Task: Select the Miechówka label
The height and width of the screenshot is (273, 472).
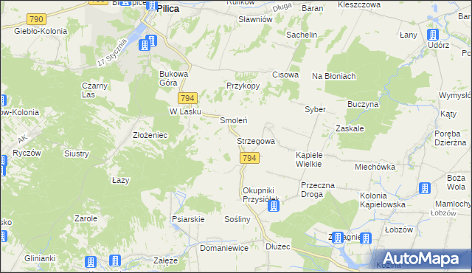Action: (x=375, y=167)
